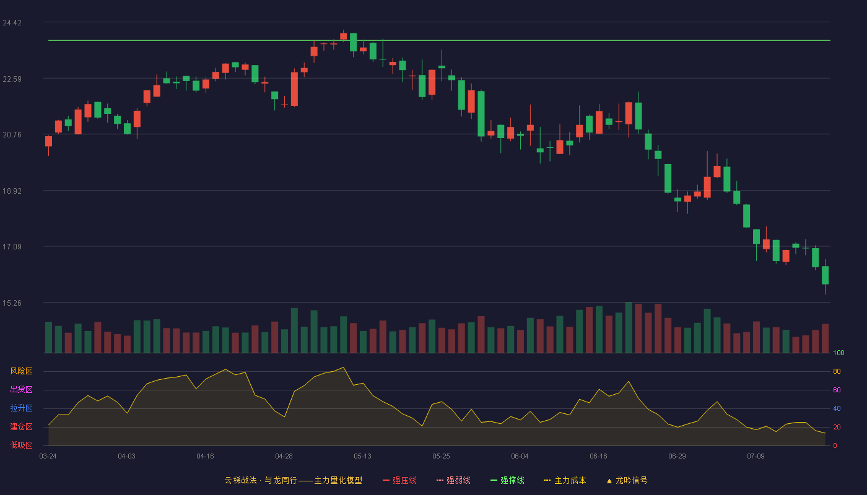Click the 04-03 date label
Viewport: 867px width, 495px height.
[126, 456]
